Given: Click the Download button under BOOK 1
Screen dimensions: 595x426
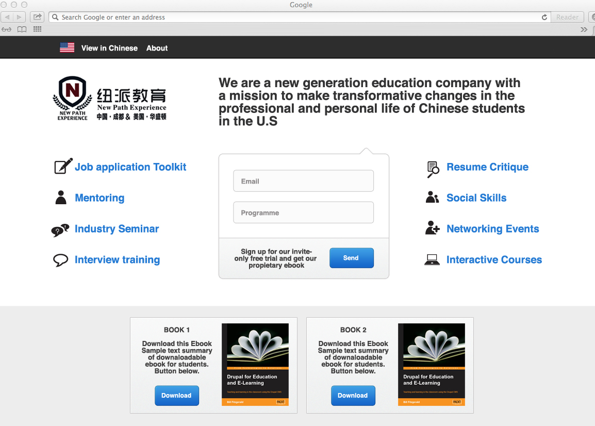Looking at the screenshot, I should [177, 396].
